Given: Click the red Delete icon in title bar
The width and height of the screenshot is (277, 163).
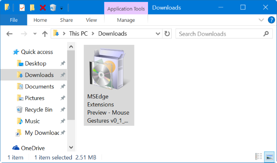Looking at the screenshot, I should [x=43, y=8].
